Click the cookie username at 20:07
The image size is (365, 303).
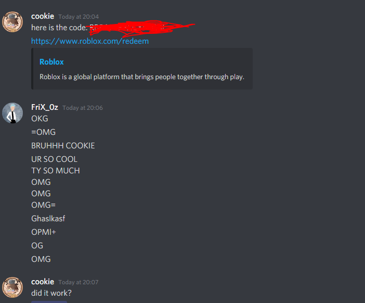pos(43,282)
